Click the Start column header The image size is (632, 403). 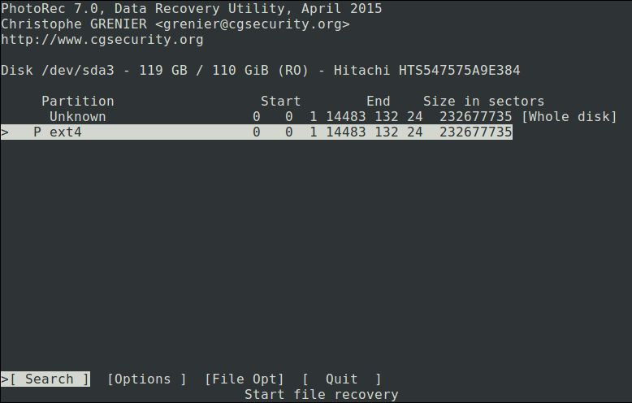tap(280, 102)
